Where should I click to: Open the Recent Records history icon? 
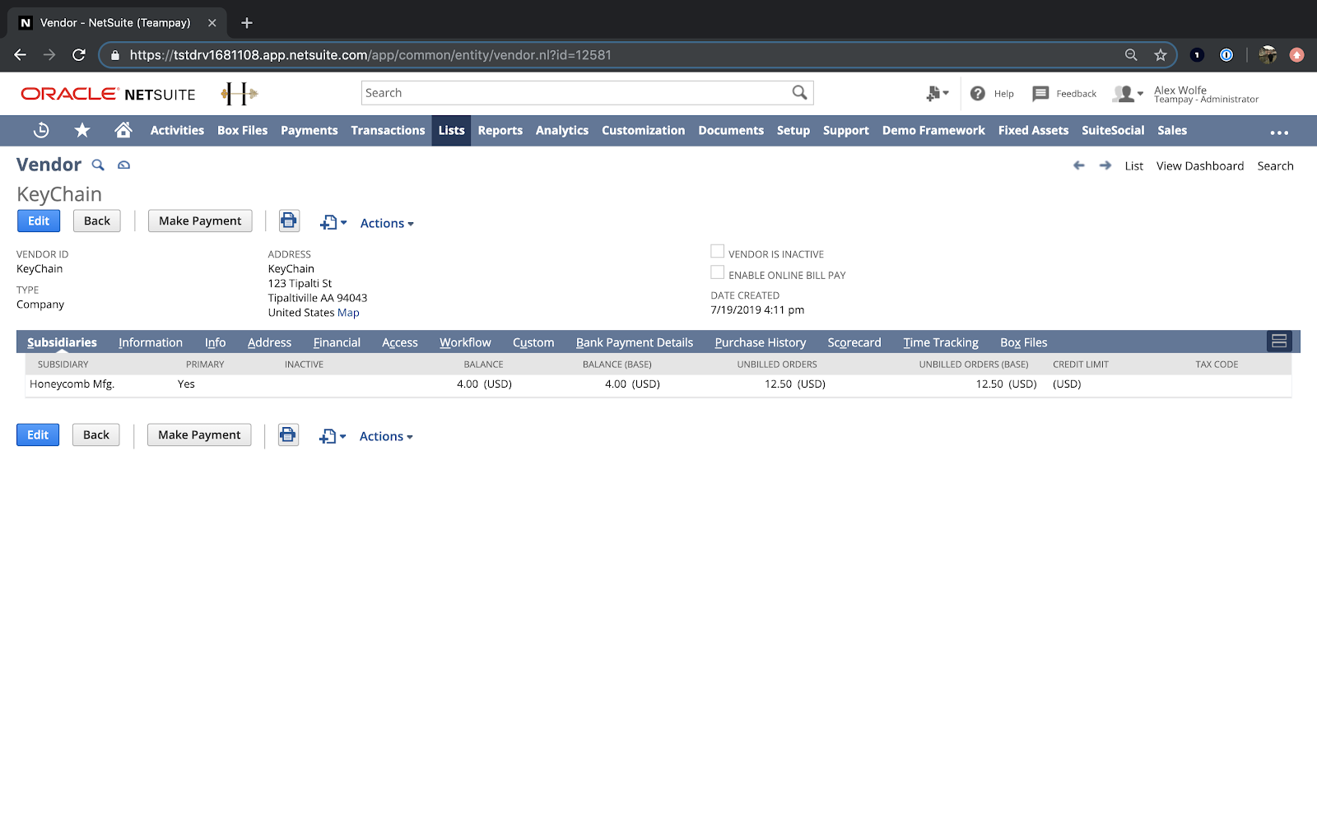pyautogui.click(x=41, y=130)
